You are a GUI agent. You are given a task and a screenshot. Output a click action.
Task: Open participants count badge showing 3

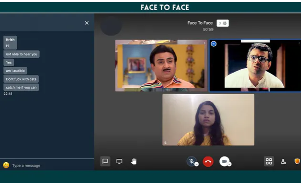pos(223,23)
